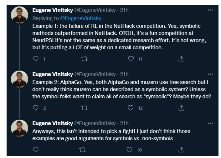Open the 21h timestamp of the Example 2 tweet
This screenshot has height=158, width=221.
point(124,74)
